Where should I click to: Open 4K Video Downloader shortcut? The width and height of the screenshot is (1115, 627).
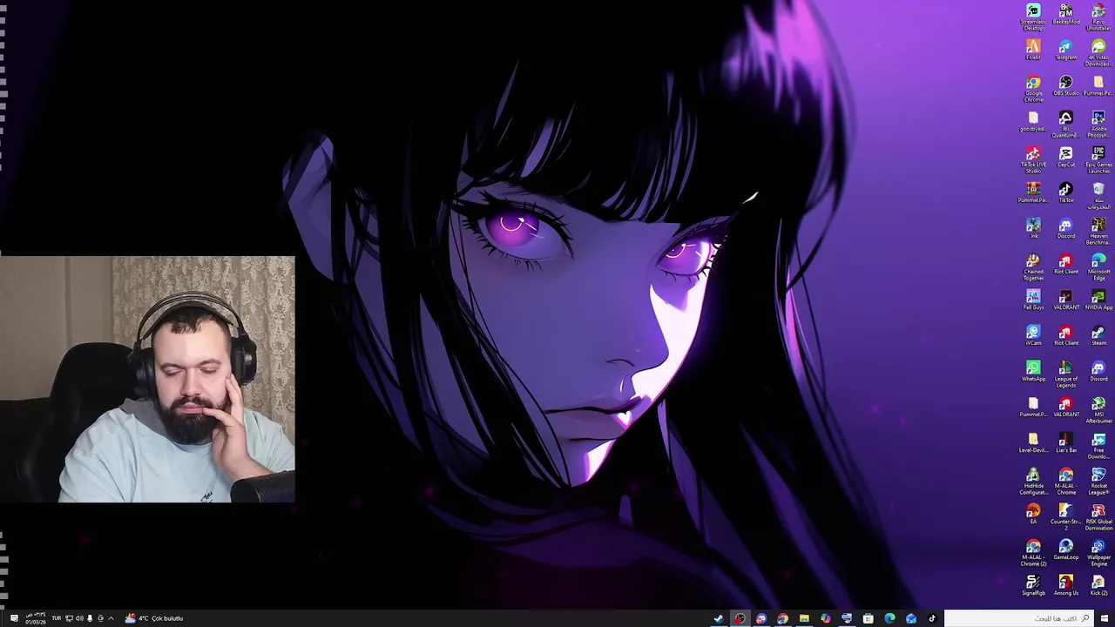point(1098,52)
